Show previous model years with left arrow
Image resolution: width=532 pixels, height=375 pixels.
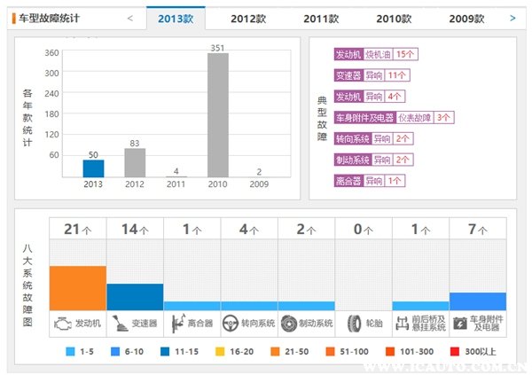[x=130, y=18]
